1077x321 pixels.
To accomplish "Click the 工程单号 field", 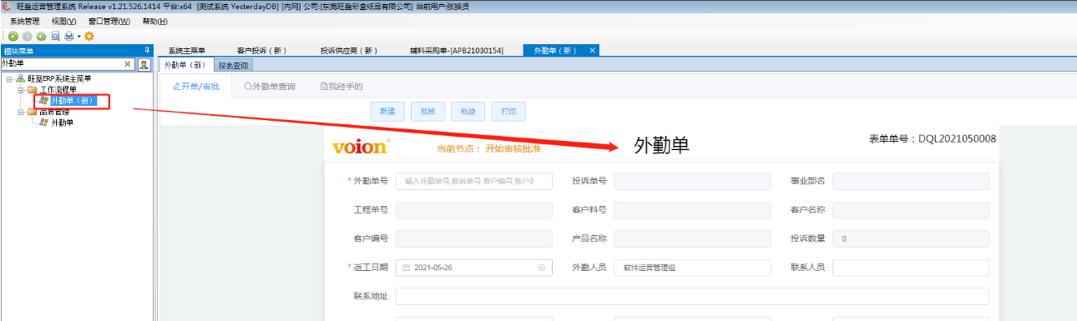I will coord(473,210).
